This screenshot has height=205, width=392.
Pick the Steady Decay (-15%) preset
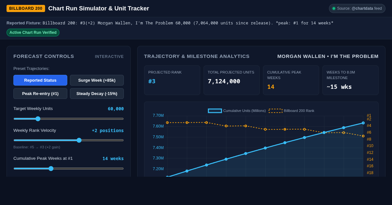97,94
